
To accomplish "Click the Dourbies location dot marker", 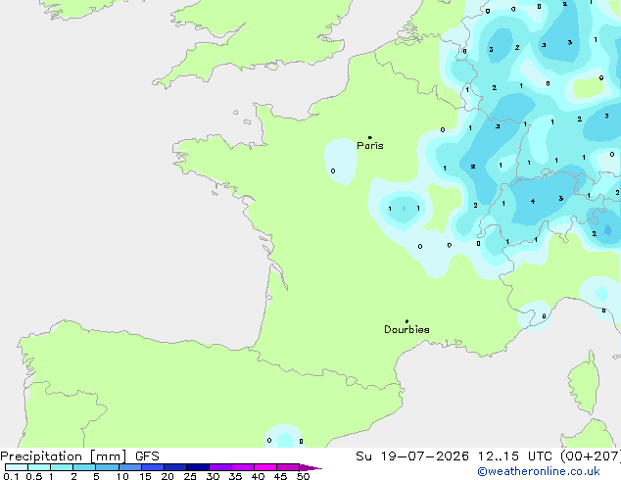I will pos(406,321).
